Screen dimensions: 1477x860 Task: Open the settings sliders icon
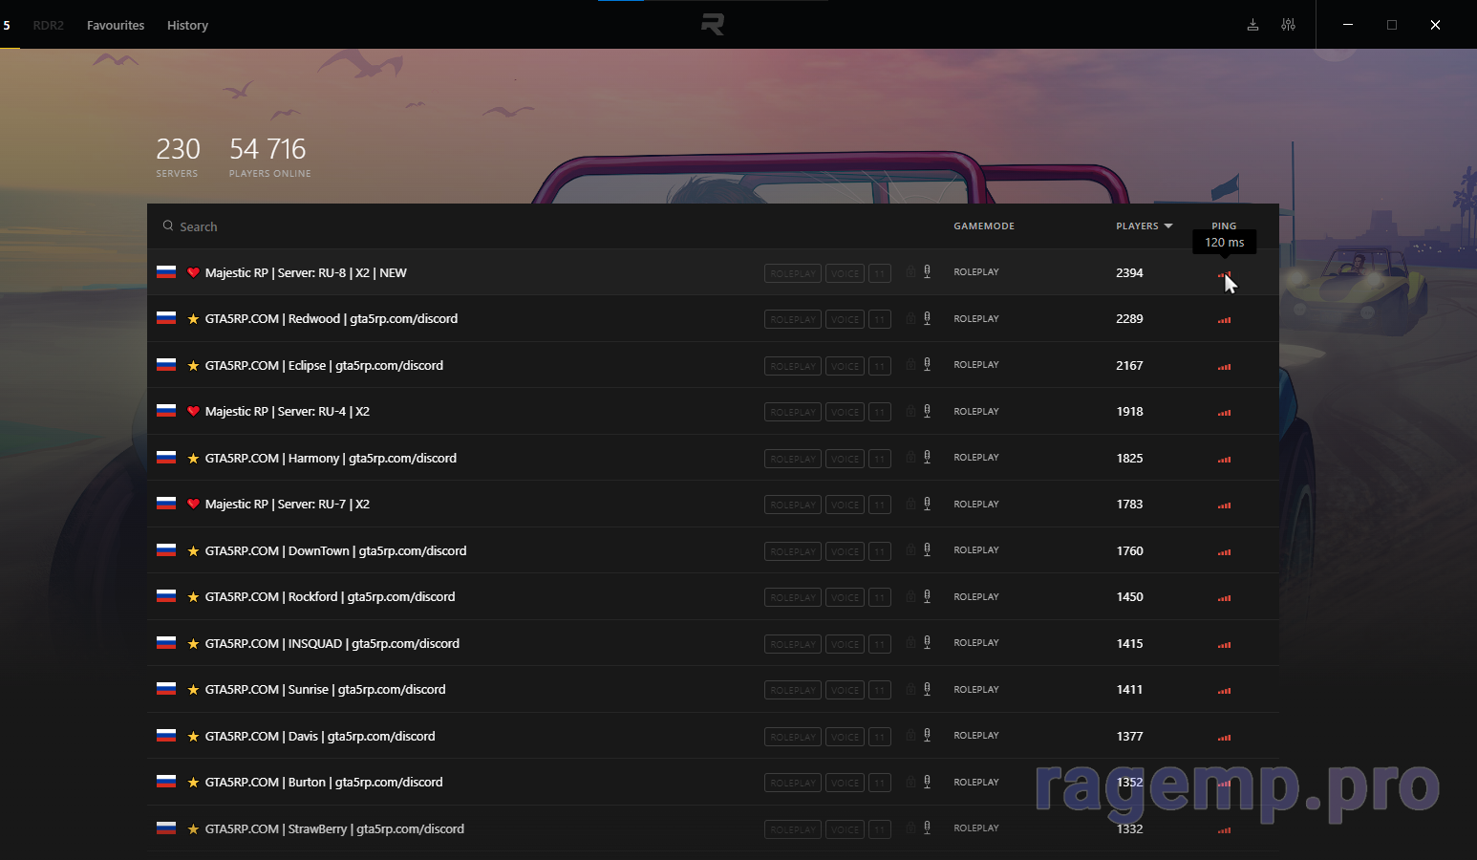[x=1288, y=25]
